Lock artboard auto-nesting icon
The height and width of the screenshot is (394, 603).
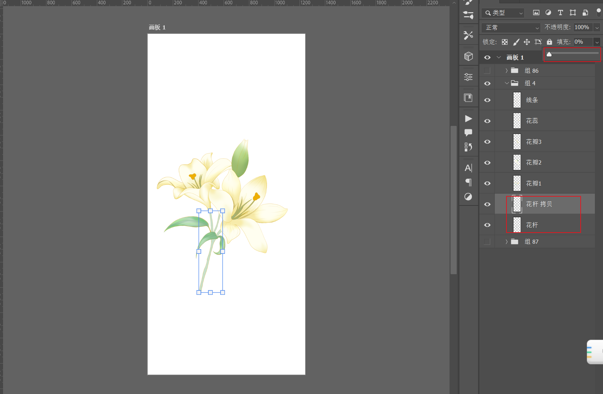coord(538,42)
